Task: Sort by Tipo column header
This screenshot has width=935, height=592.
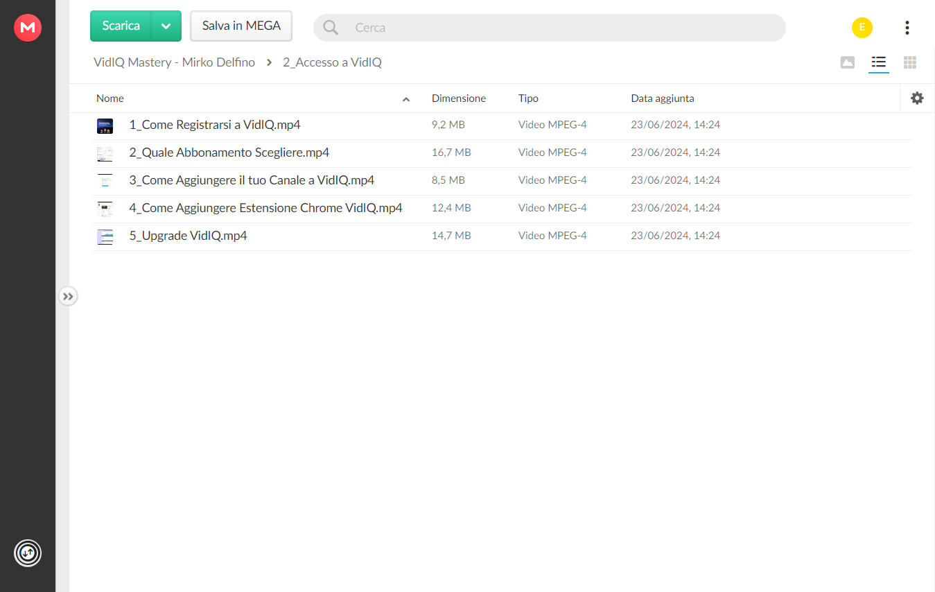Action: click(528, 98)
